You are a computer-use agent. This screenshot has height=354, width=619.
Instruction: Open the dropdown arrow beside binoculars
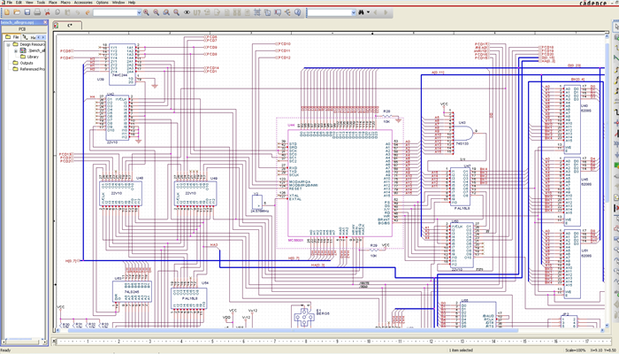coord(369,12)
